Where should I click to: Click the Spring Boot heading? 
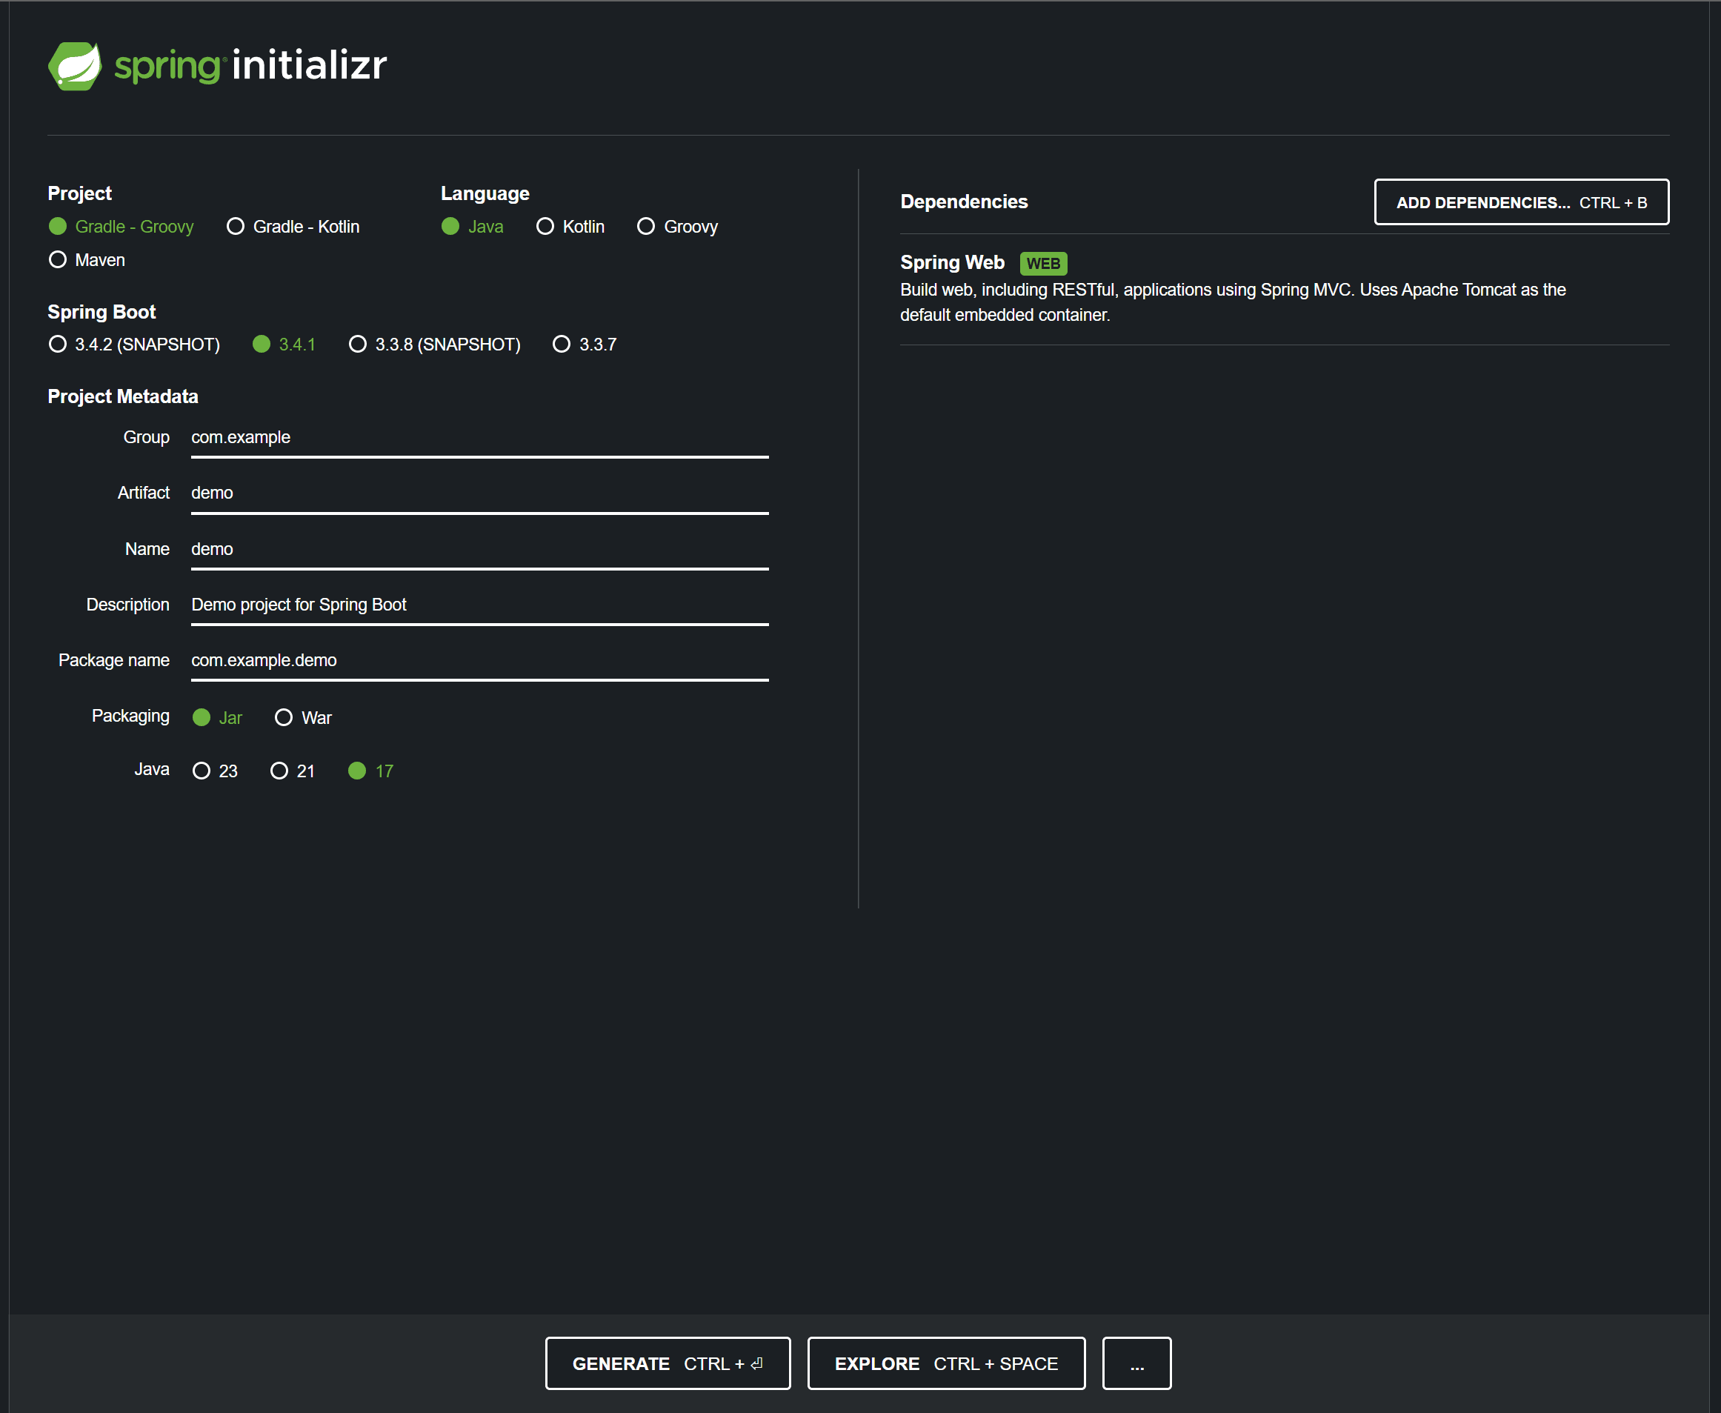101,312
